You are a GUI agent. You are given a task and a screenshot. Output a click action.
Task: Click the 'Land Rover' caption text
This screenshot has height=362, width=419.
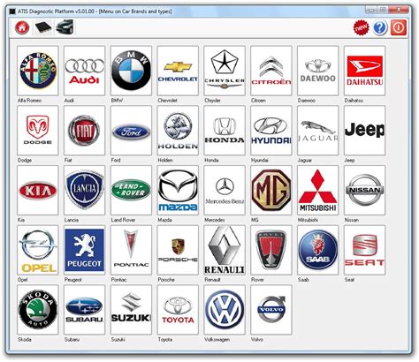click(x=123, y=220)
